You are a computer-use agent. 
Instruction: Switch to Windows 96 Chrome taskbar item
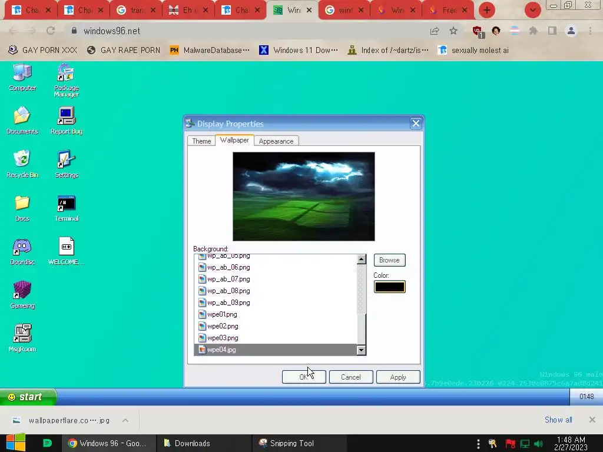coord(108,443)
